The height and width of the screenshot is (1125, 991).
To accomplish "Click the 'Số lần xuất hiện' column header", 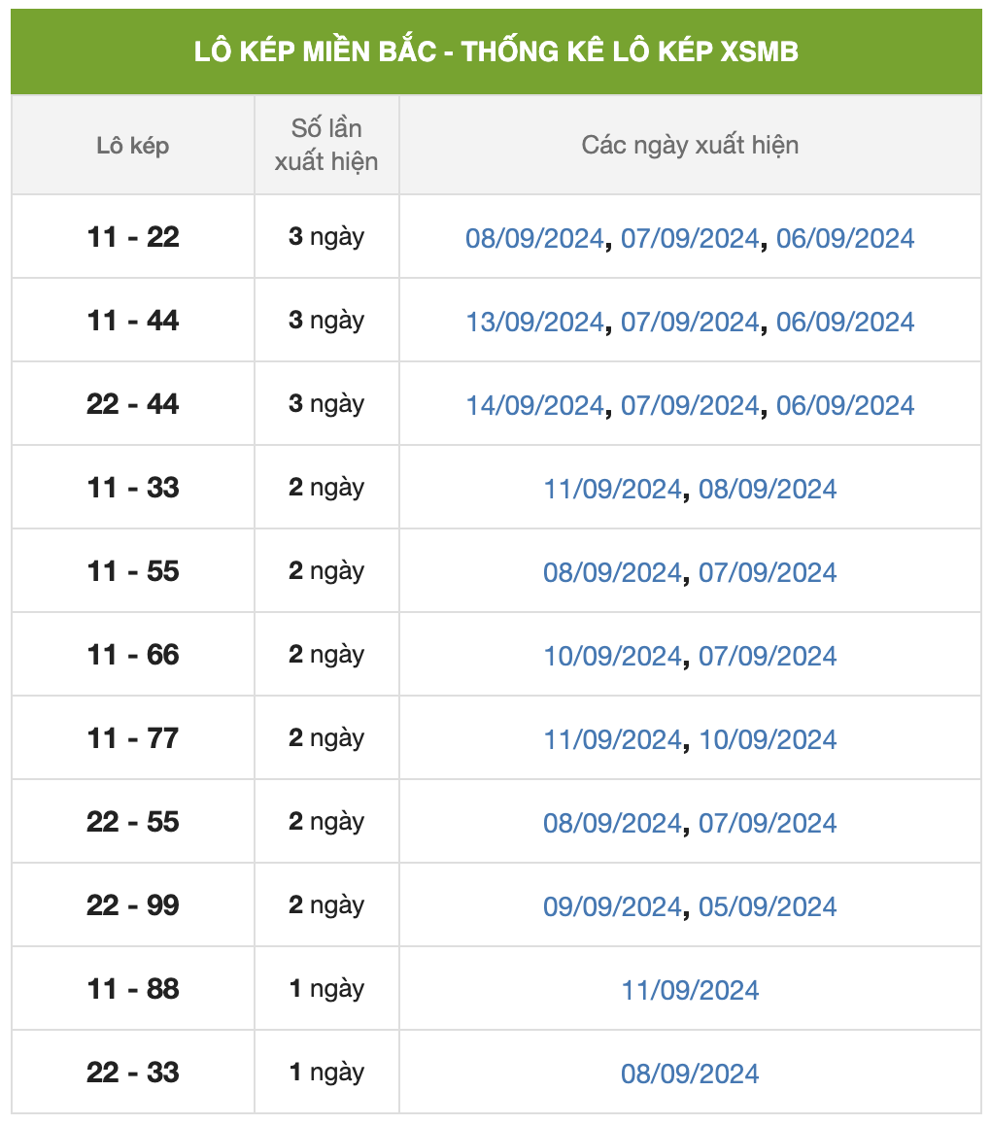I will (326, 145).
